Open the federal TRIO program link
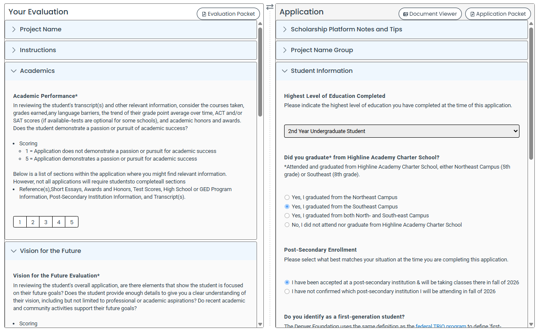This screenshot has width=539, height=333. [x=441, y=326]
